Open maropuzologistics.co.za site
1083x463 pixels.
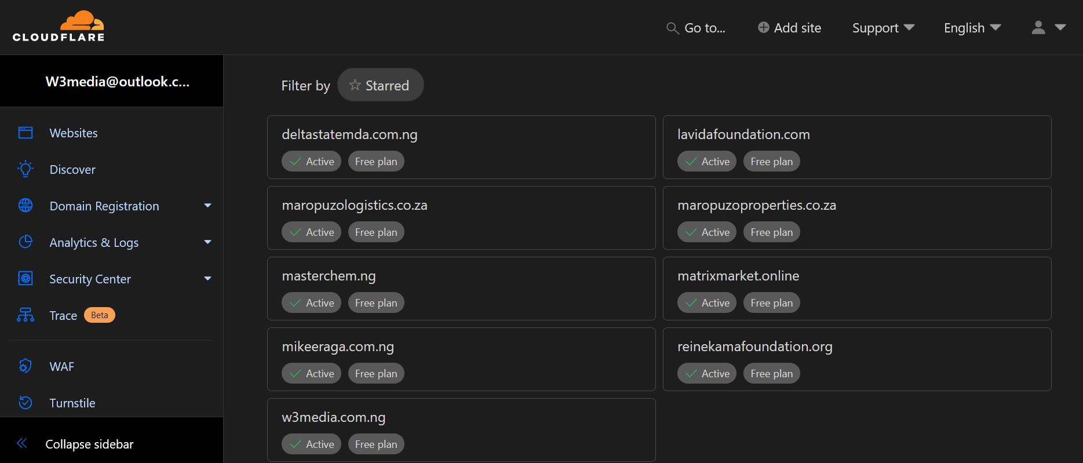click(355, 205)
